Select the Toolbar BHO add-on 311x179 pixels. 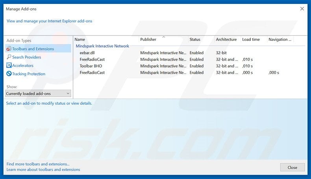pos(91,66)
